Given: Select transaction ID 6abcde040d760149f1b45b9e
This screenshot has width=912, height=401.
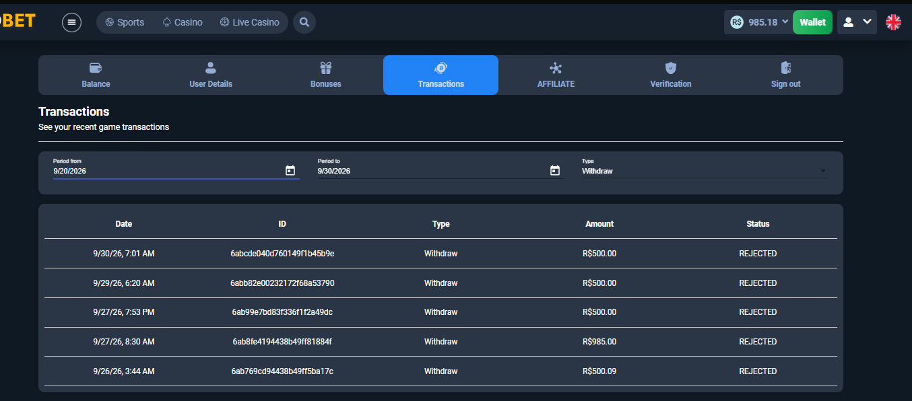Looking at the screenshot, I should coord(282,254).
